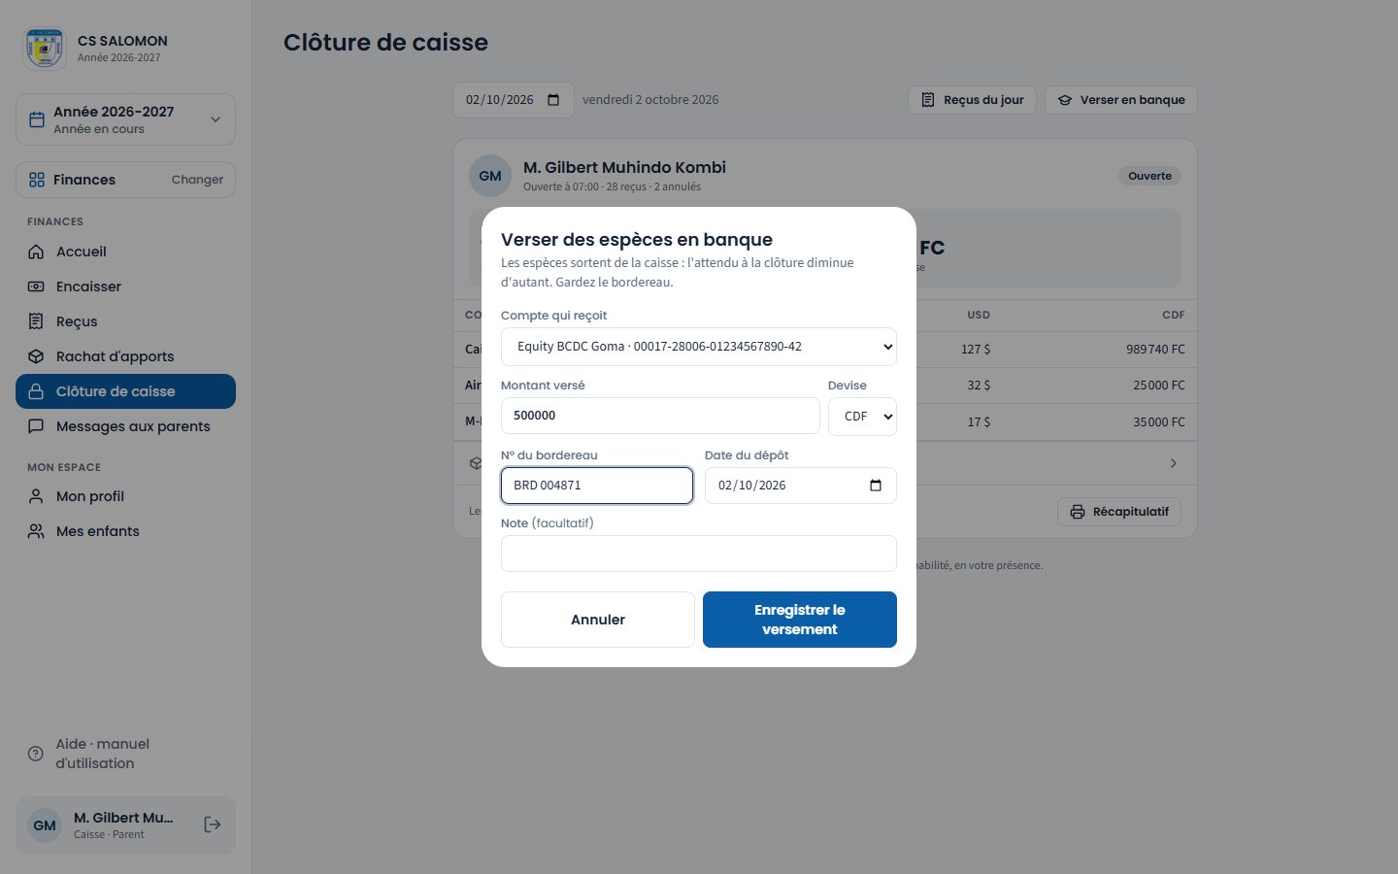This screenshot has height=874, width=1398.
Task: Click the CS Salomon school logo
Action: click(x=45, y=48)
